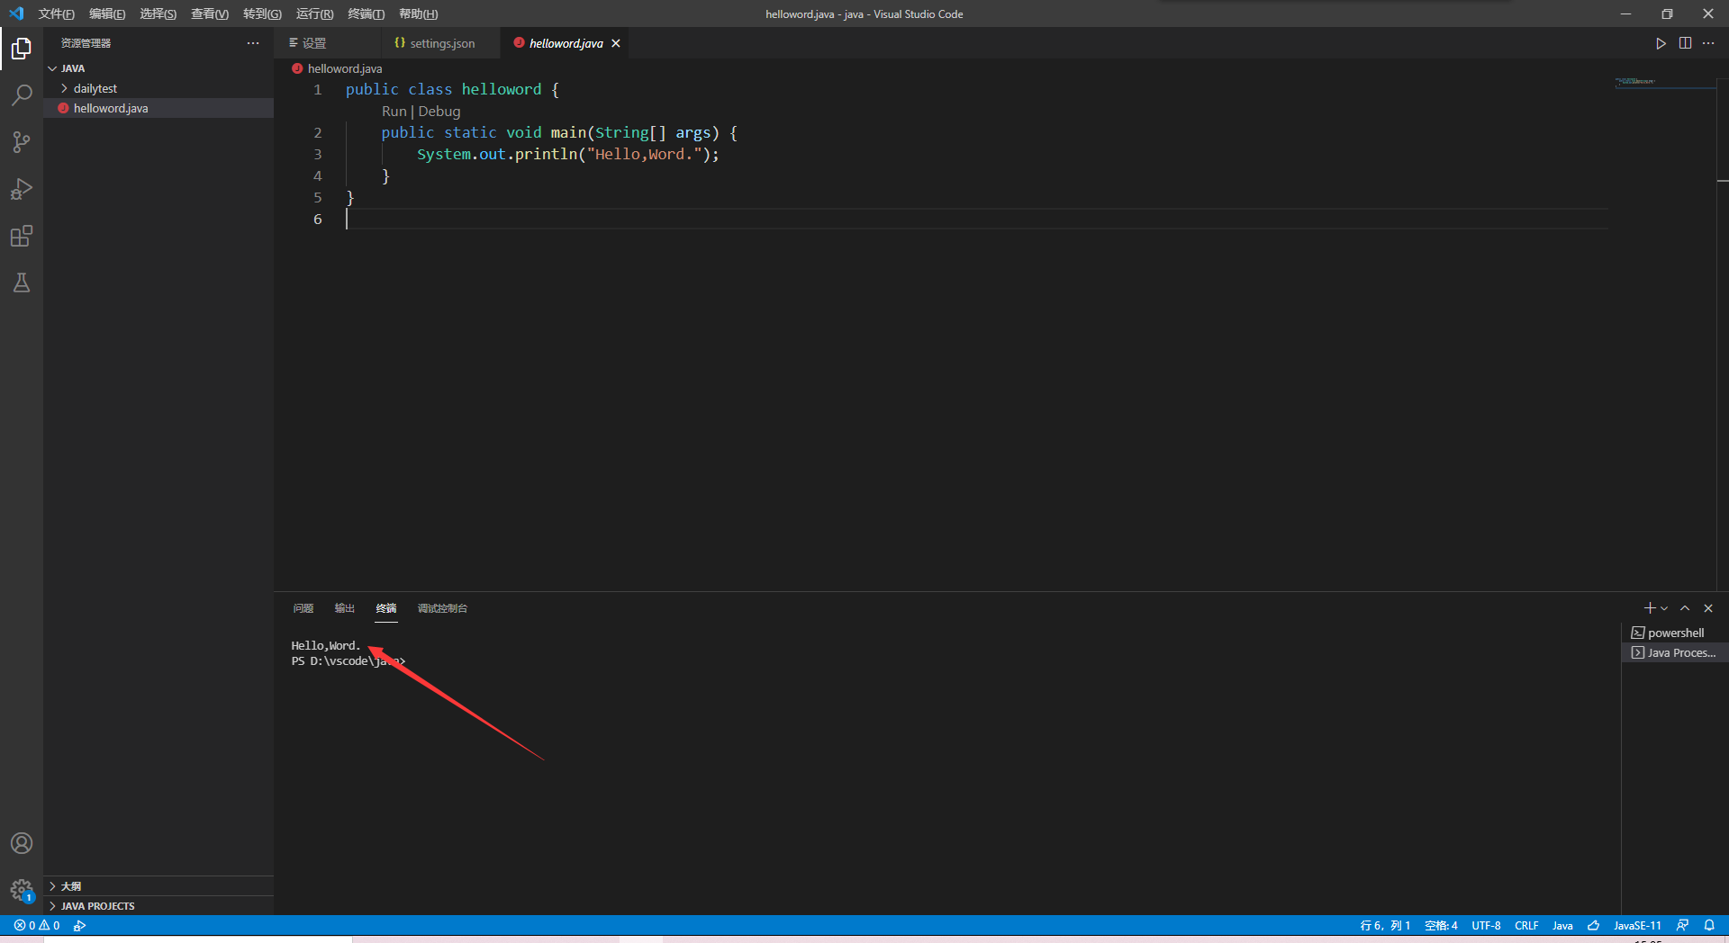Click the Run CodeLens link above main
1729x943 pixels.
click(x=394, y=111)
